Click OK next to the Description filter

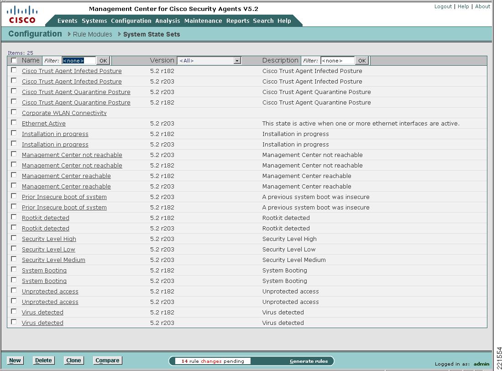tap(362, 61)
